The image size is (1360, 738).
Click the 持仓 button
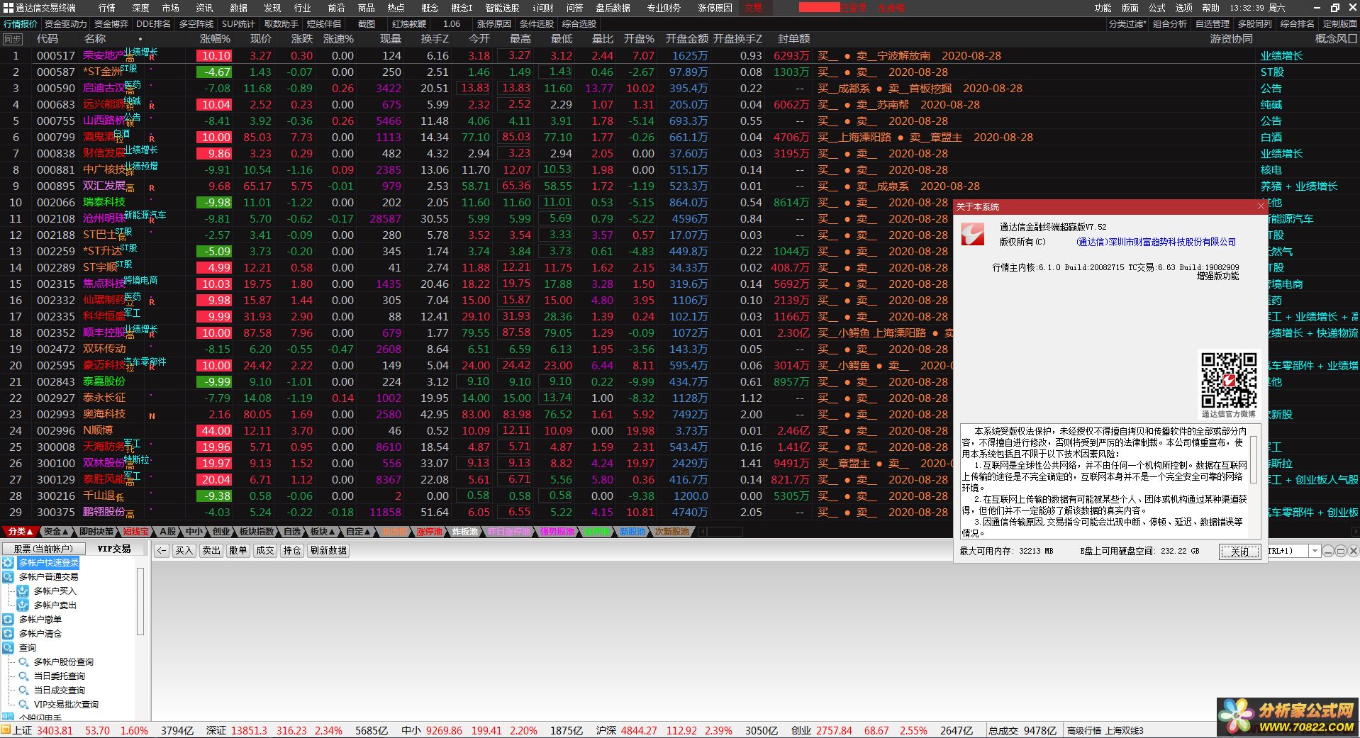[x=292, y=550]
